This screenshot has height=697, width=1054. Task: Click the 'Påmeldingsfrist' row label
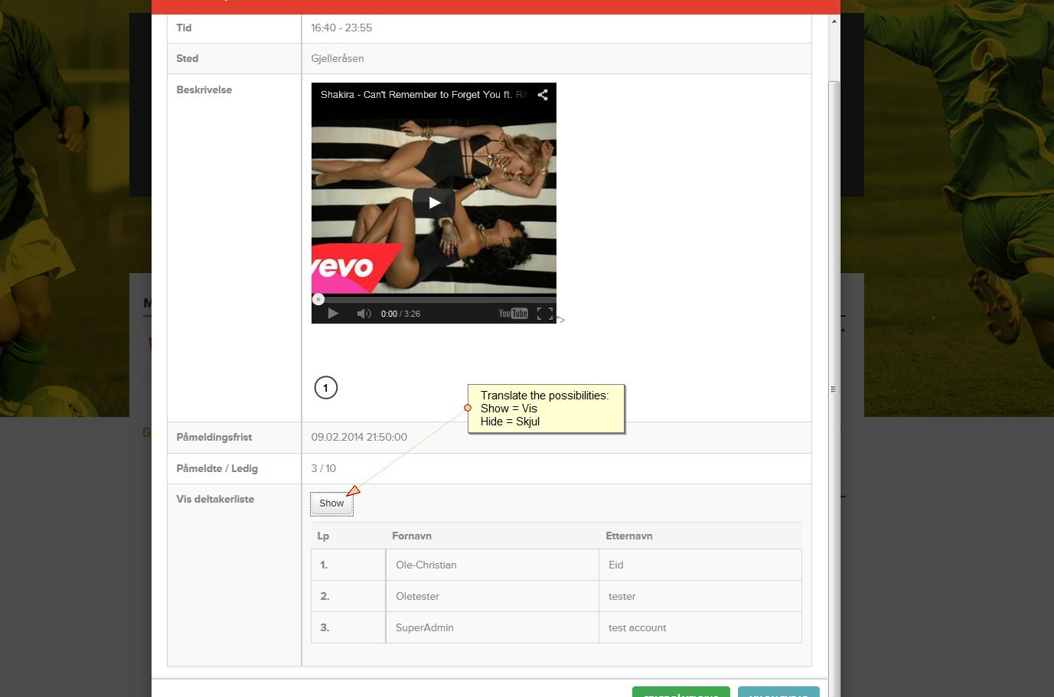214,437
